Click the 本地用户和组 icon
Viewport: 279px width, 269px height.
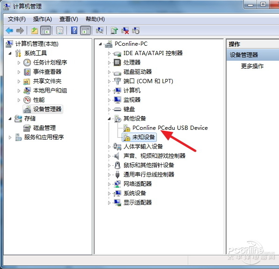click(x=27, y=91)
